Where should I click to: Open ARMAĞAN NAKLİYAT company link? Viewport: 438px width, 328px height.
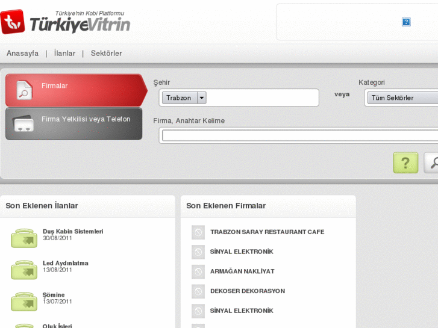(242, 271)
